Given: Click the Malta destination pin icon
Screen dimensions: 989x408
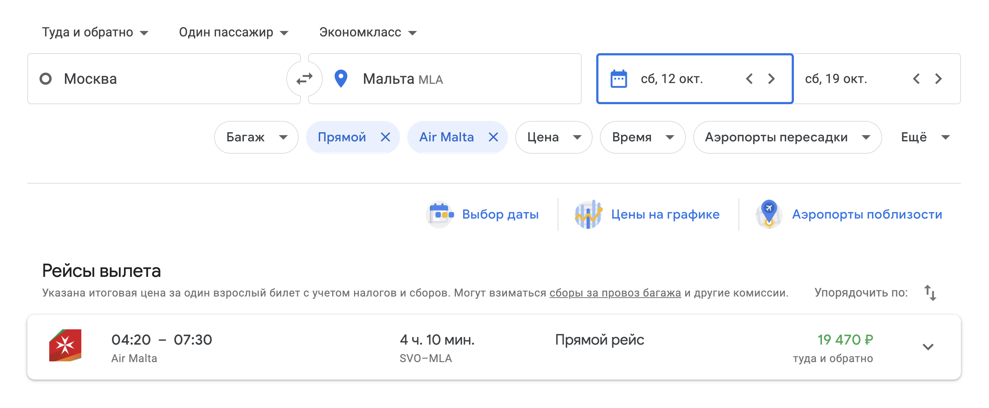Looking at the screenshot, I should [341, 79].
